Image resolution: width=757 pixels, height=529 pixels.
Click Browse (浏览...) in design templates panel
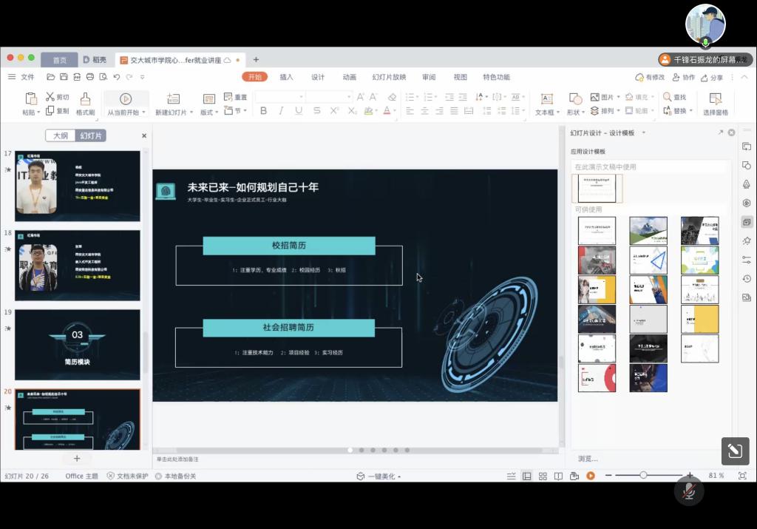tap(588, 459)
